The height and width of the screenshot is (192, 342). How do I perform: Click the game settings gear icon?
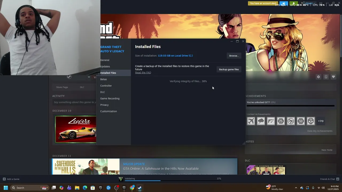(x=318, y=77)
